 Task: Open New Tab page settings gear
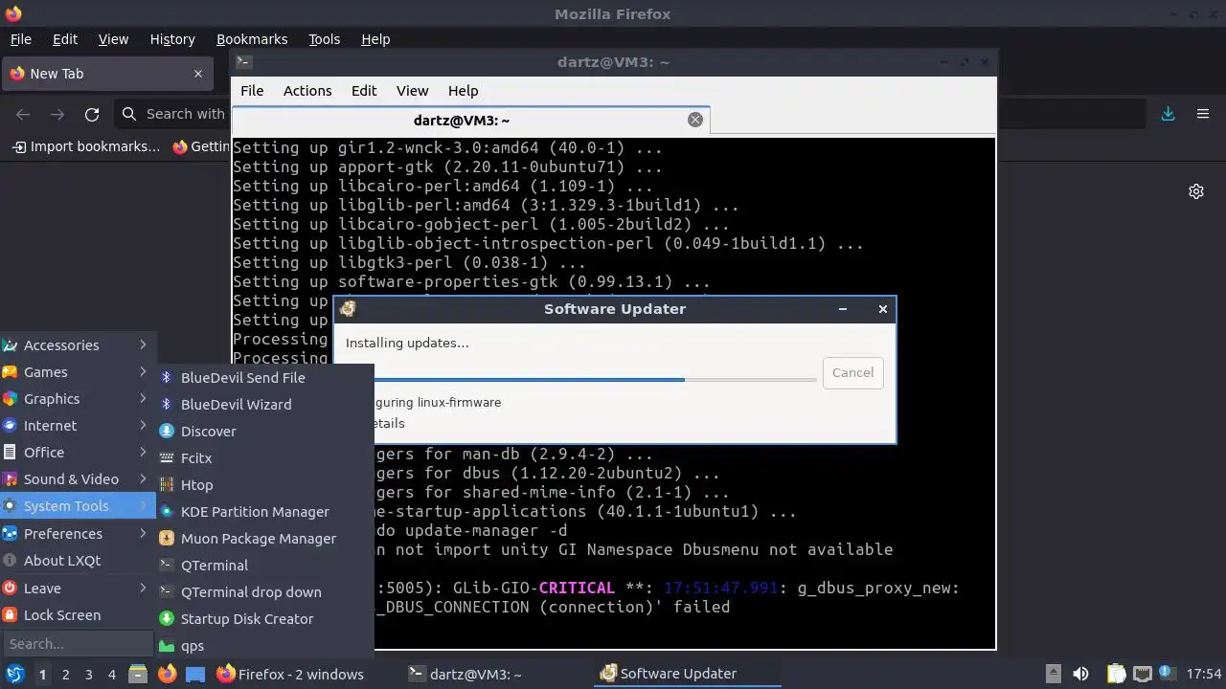(x=1196, y=191)
